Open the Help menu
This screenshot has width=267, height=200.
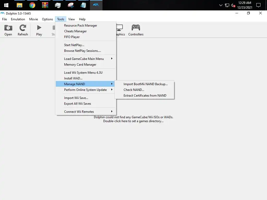[82, 19]
